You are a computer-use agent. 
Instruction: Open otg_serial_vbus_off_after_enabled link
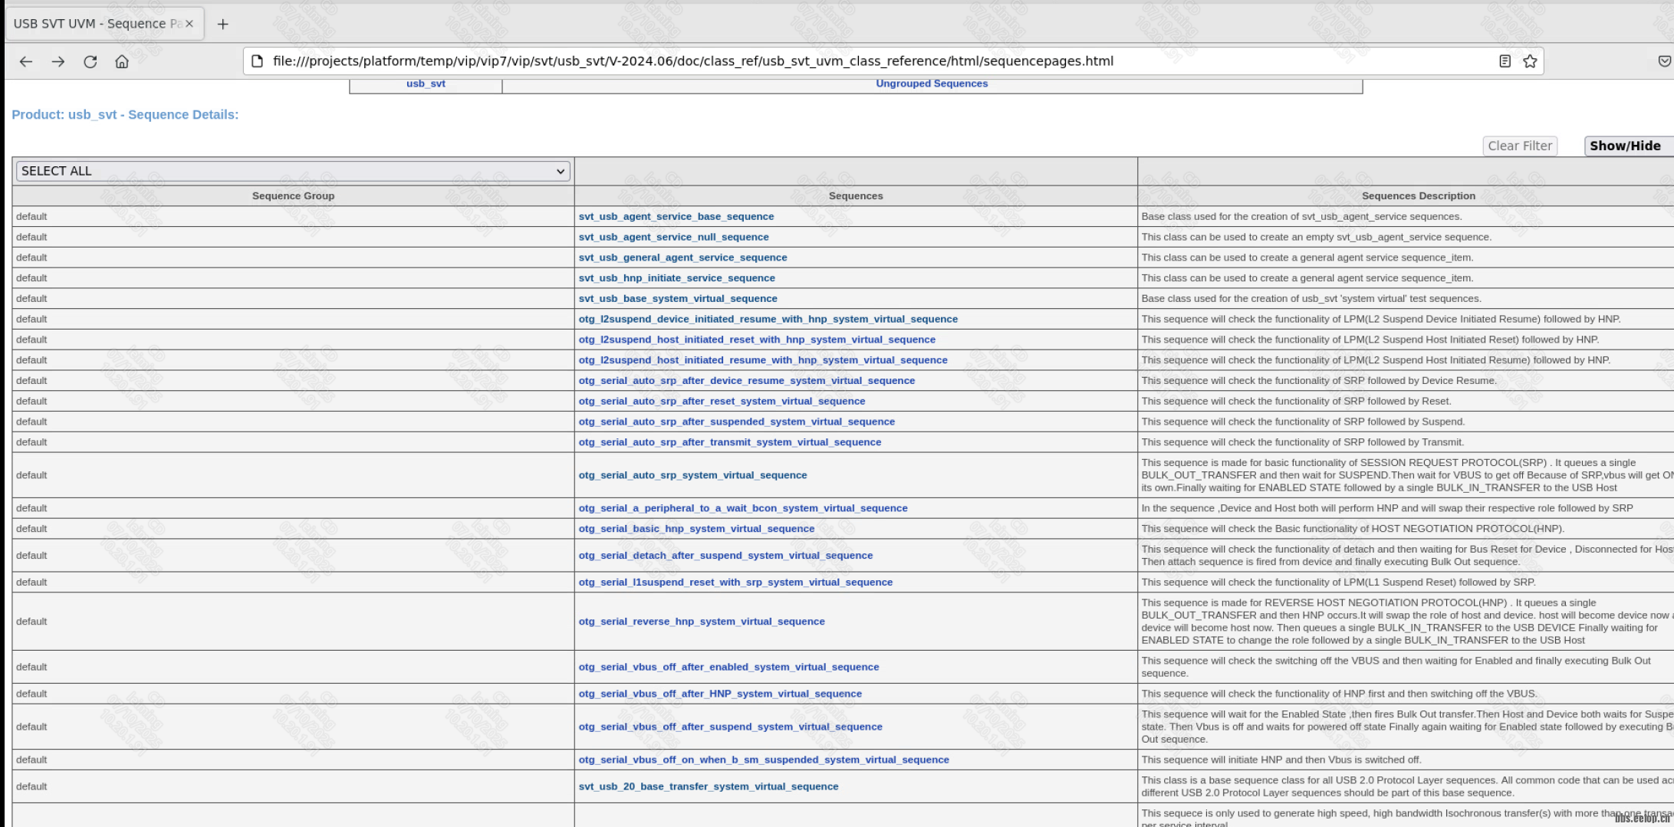tap(728, 667)
